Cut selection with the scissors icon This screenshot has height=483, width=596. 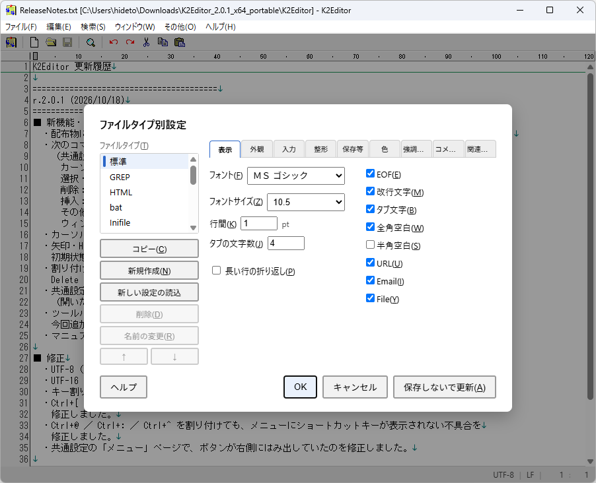[146, 42]
